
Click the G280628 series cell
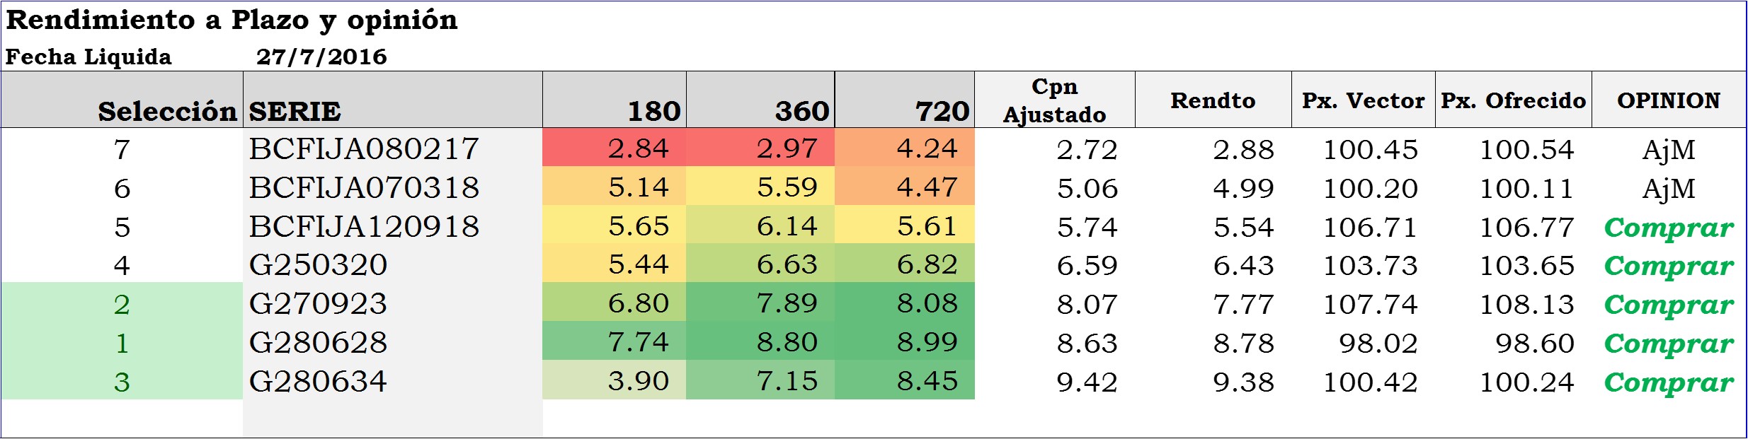pos(318,343)
